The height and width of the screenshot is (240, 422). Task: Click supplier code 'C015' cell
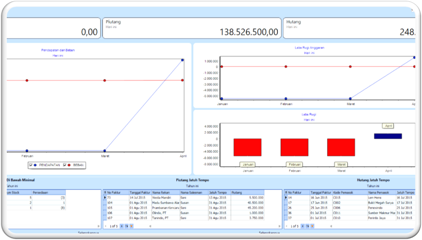(x=350, y=198)
